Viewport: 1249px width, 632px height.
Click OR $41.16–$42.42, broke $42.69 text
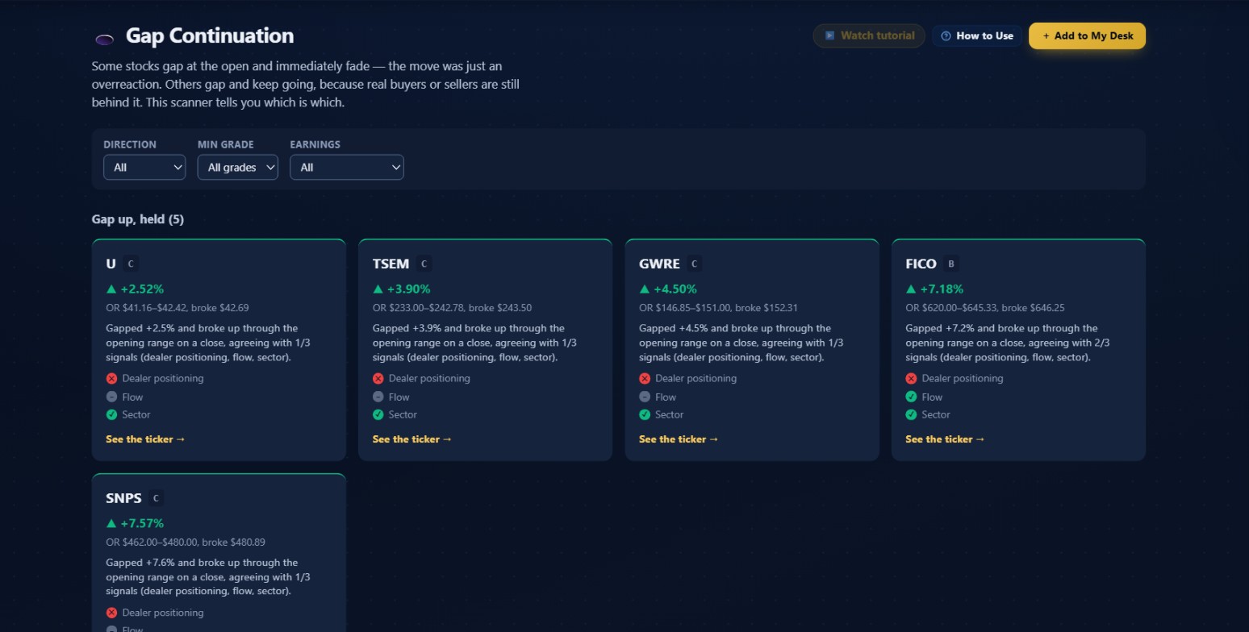tap(178, 308)
